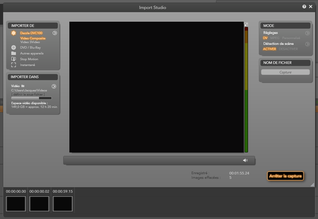
Task: Select Autres appareils source
Action: [32, 54]
